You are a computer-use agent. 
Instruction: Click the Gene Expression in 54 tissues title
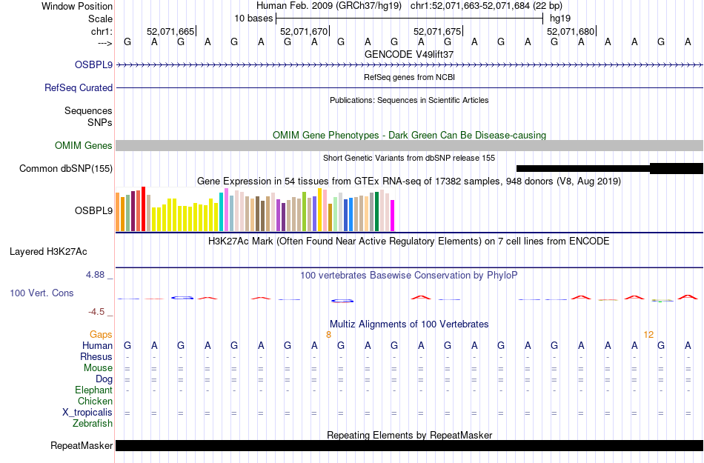[409, 181]
